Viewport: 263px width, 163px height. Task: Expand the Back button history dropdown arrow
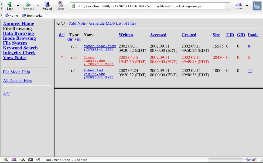point(18,6)
